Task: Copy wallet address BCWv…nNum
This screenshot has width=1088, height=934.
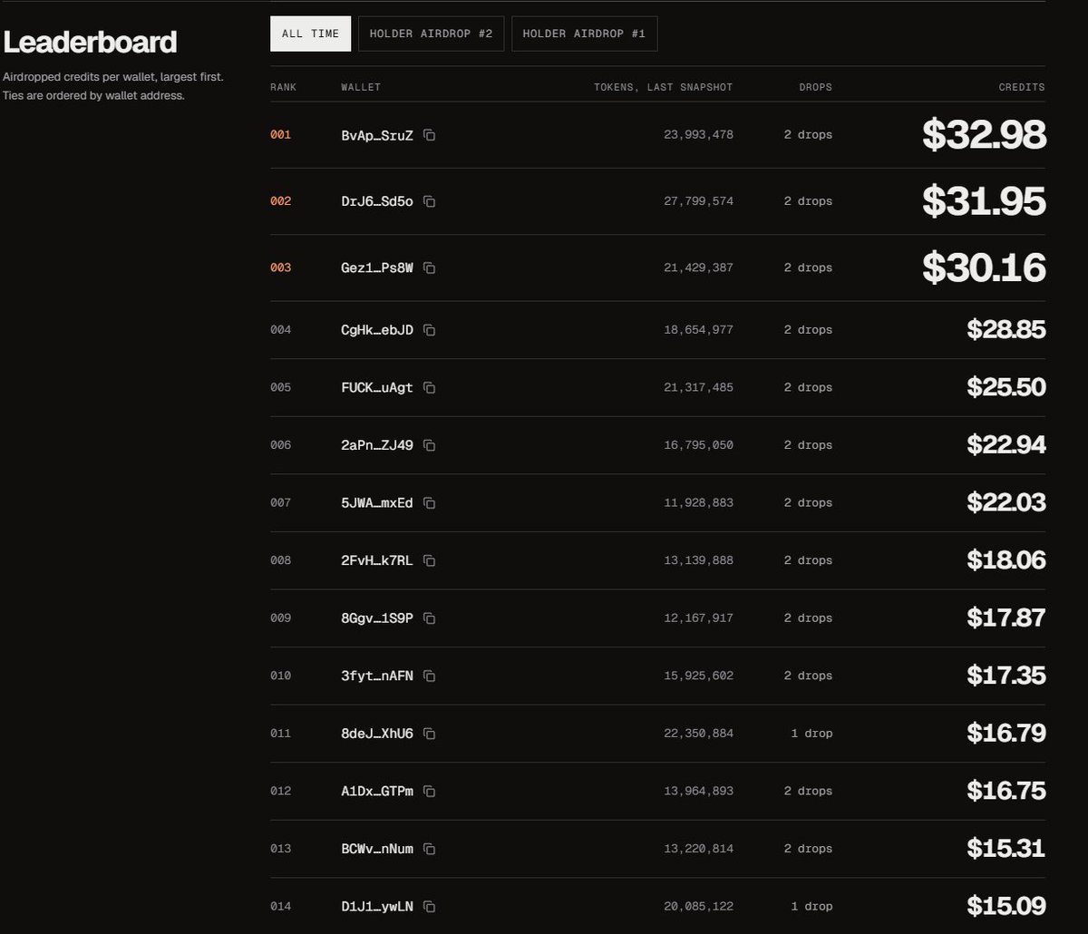Action: pyautogui.click(x=430, y=849)
